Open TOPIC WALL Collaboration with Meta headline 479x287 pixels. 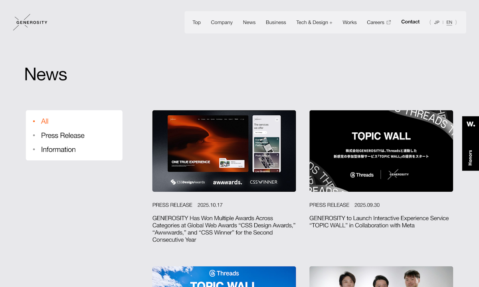click(x=379, y=222)
